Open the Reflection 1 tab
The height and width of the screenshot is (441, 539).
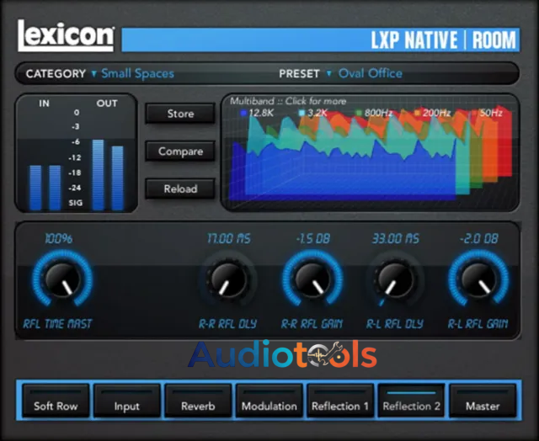click(340, 401)
